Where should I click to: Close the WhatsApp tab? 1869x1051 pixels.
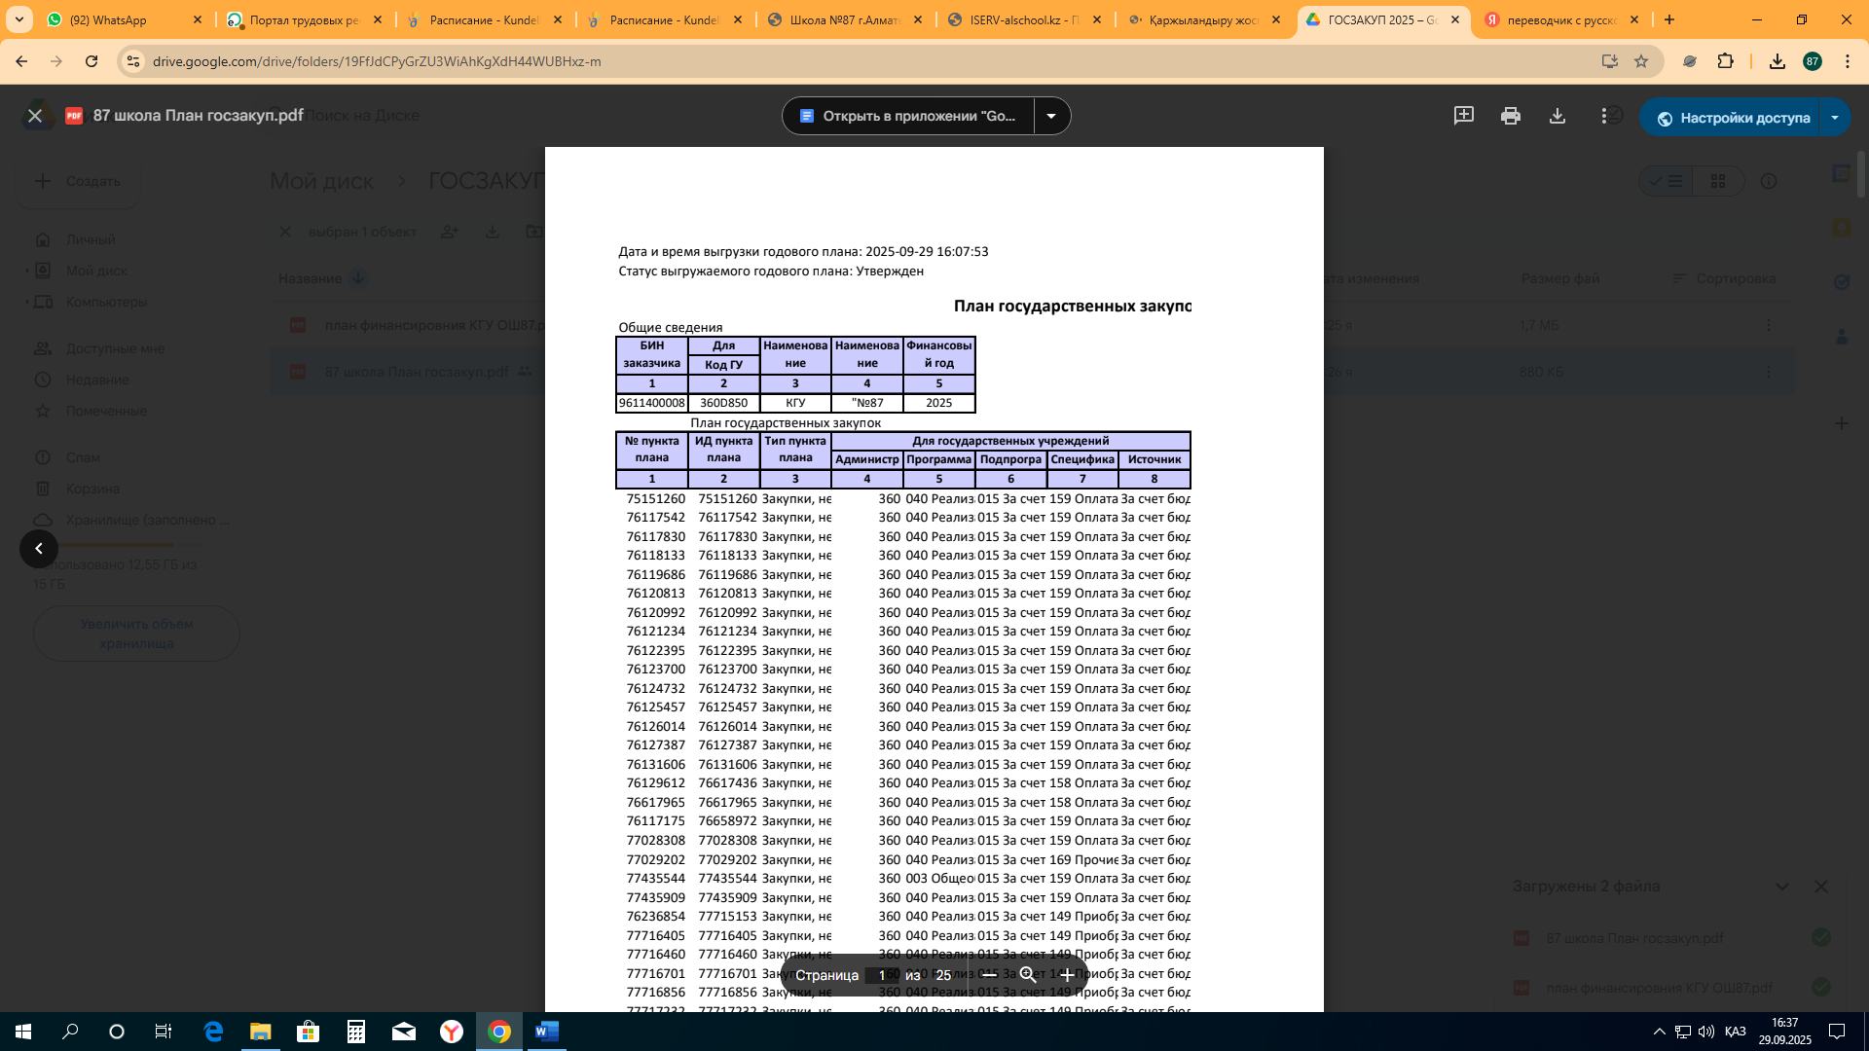[x=198, y=19]
